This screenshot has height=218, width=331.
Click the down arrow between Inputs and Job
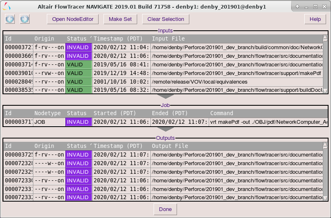pyautogui.click(x=166, y=97)
